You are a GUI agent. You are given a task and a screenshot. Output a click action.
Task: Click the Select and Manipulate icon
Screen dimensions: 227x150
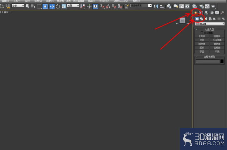click(89, 6)
